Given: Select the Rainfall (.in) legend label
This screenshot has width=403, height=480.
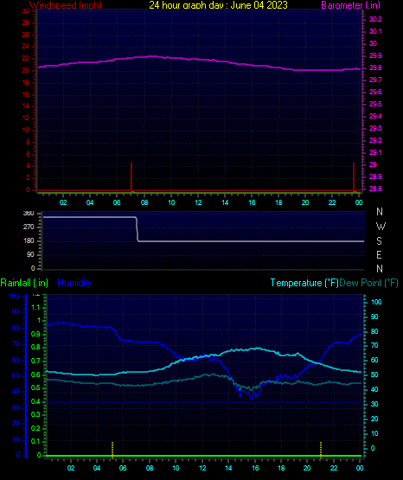Looking at the screenshot, I should [x=24, y=283].
